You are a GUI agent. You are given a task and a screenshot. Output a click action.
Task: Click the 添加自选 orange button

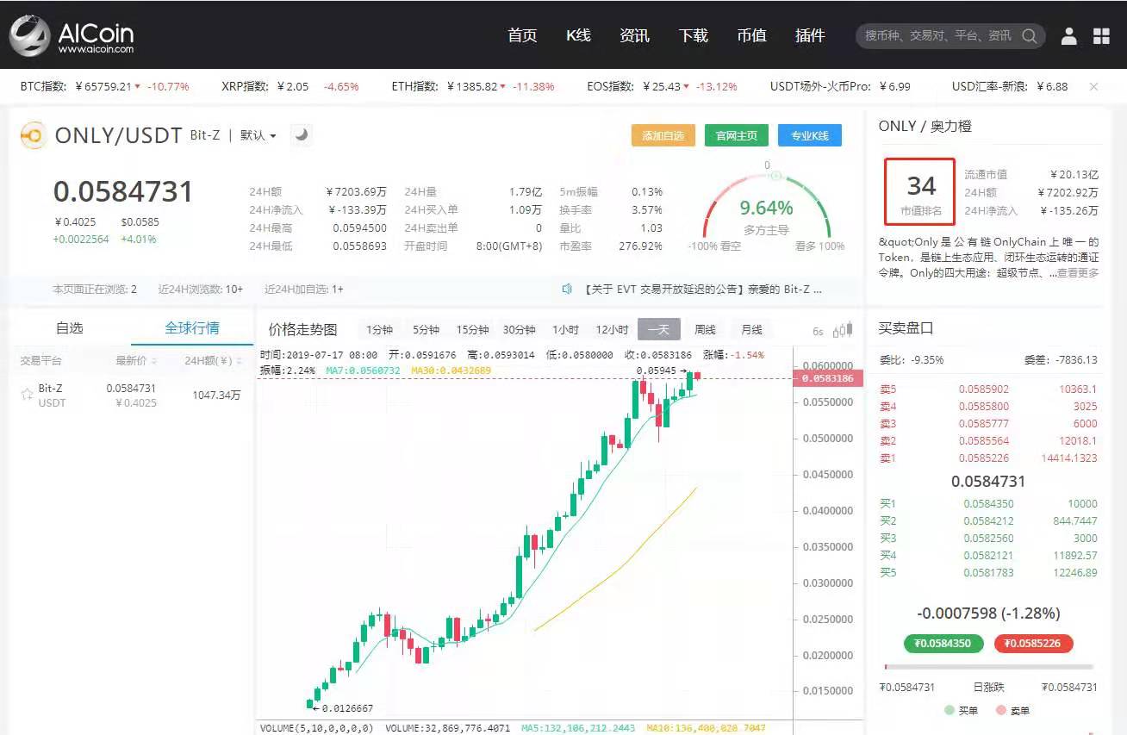pyautogui.click(x=663, y=136)
